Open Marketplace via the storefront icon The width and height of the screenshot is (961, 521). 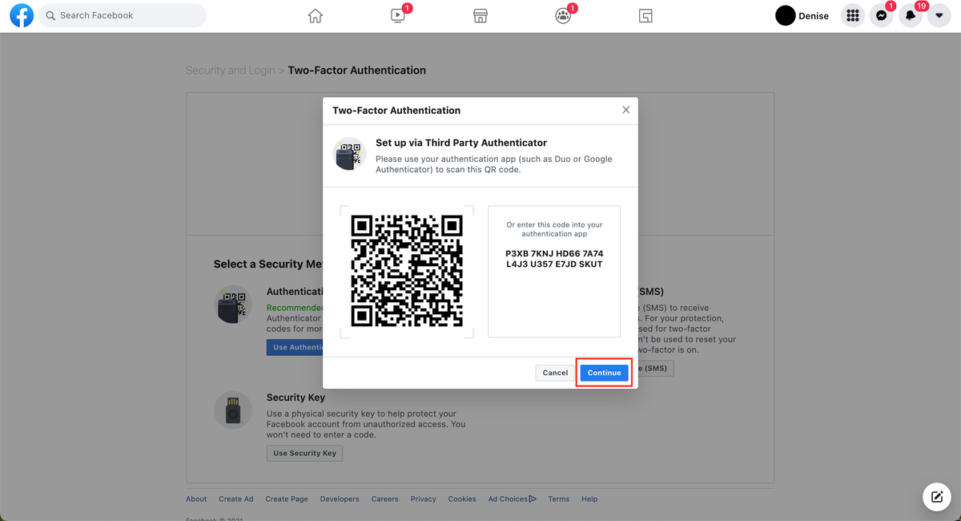tap(480, 15)
